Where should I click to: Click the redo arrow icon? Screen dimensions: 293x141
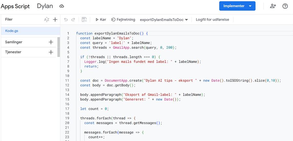tap(73, 20)
